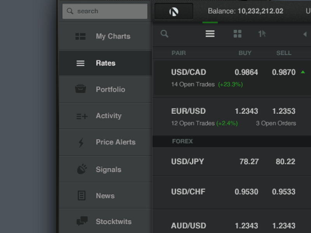Select the My Charts grid icon
This screenshot has height=233, width=311.
(80, 36)
